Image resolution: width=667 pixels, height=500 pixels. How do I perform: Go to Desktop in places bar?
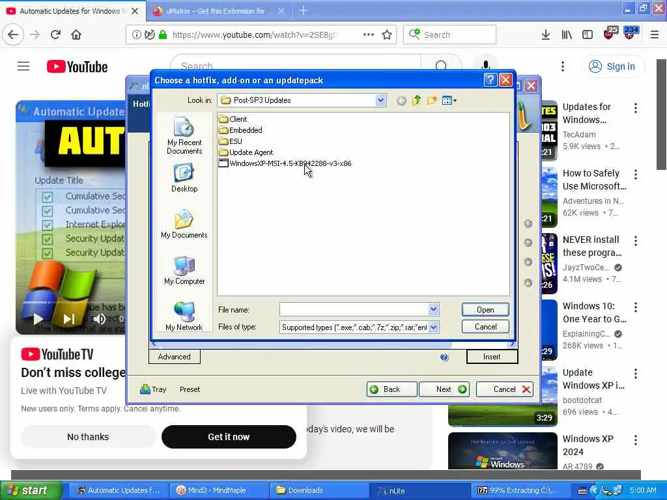click(x=184, y=178)
